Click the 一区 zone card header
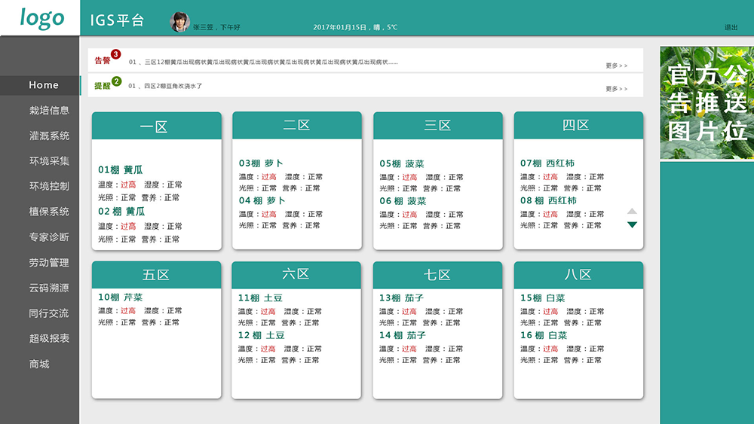This screenshot has width=754, height=424. tap(156, 127)
